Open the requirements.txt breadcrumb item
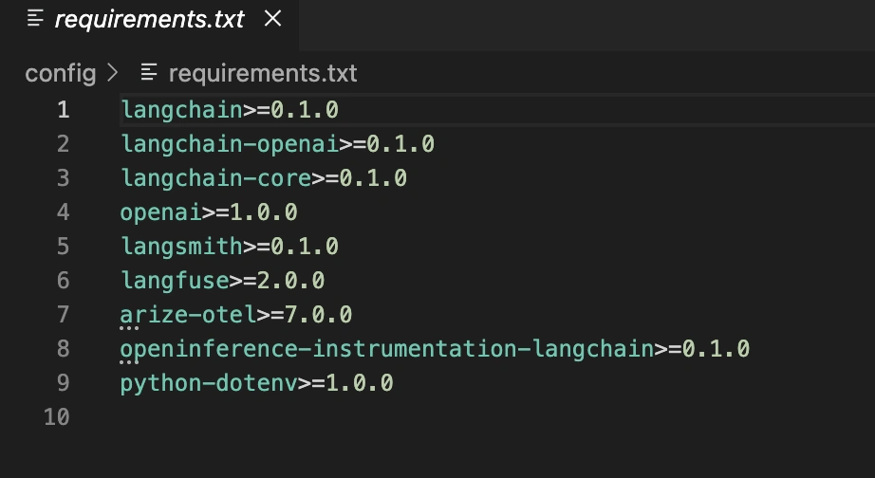 (x=262, y=73)
